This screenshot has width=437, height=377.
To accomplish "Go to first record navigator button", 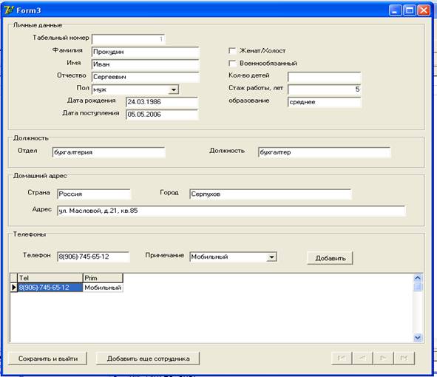I will click(x=342, y=358).
